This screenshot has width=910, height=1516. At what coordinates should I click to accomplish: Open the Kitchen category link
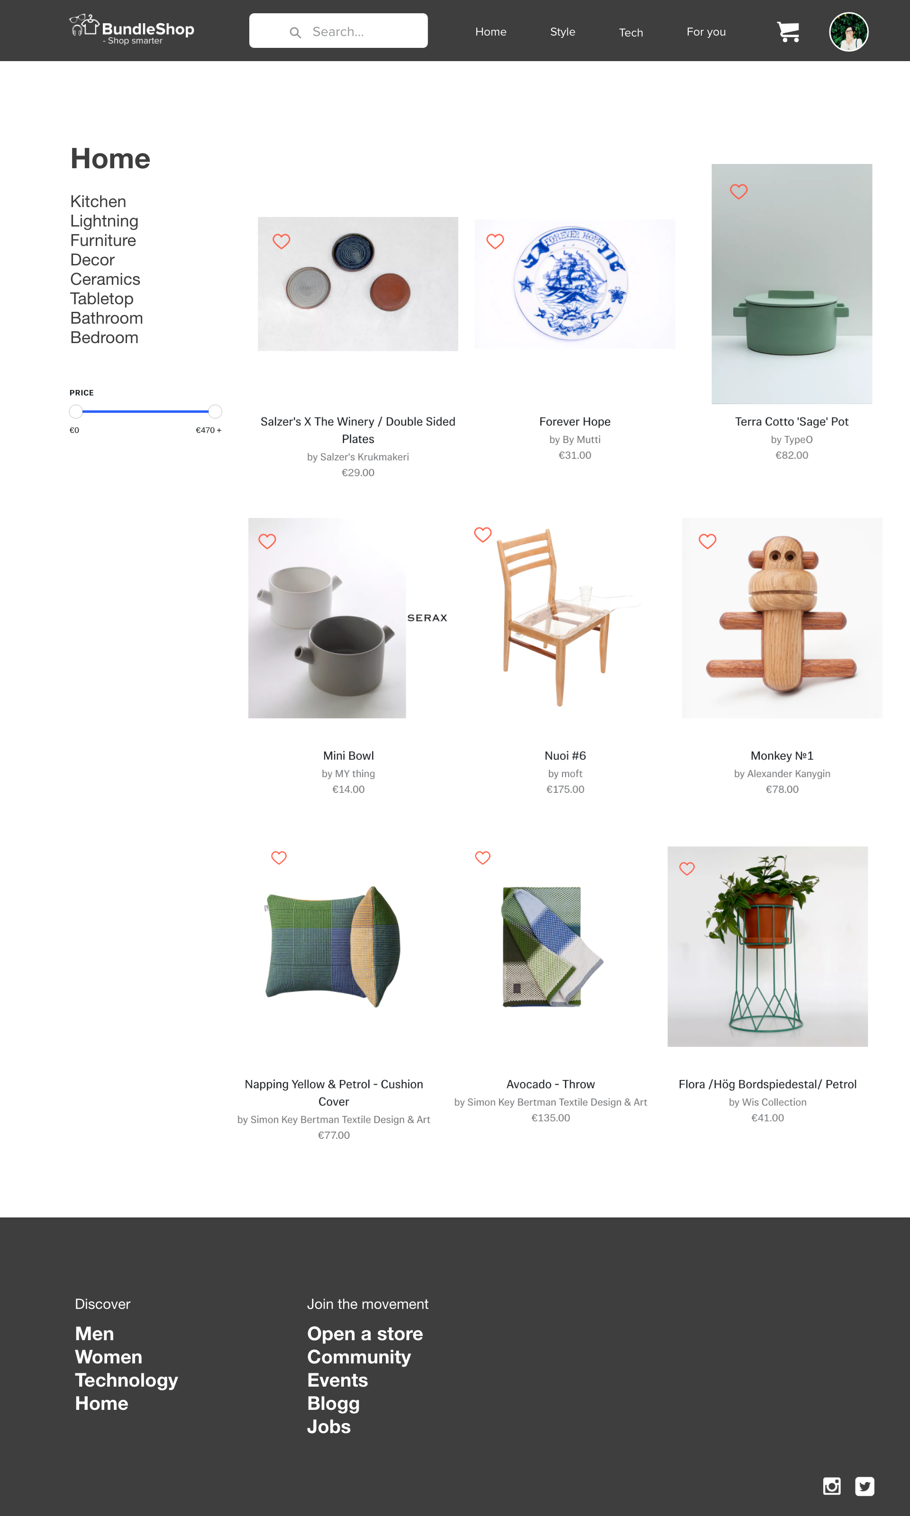(98, 202)
